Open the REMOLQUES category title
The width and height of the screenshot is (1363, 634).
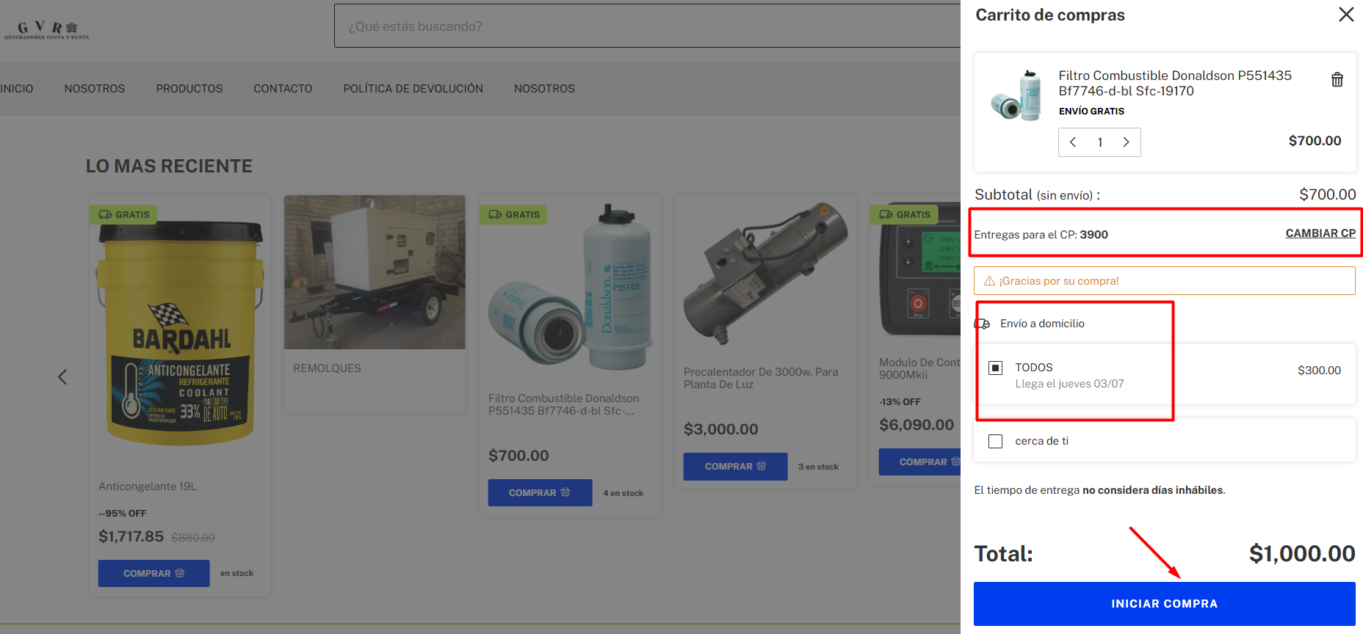click(x=327, y=368)
